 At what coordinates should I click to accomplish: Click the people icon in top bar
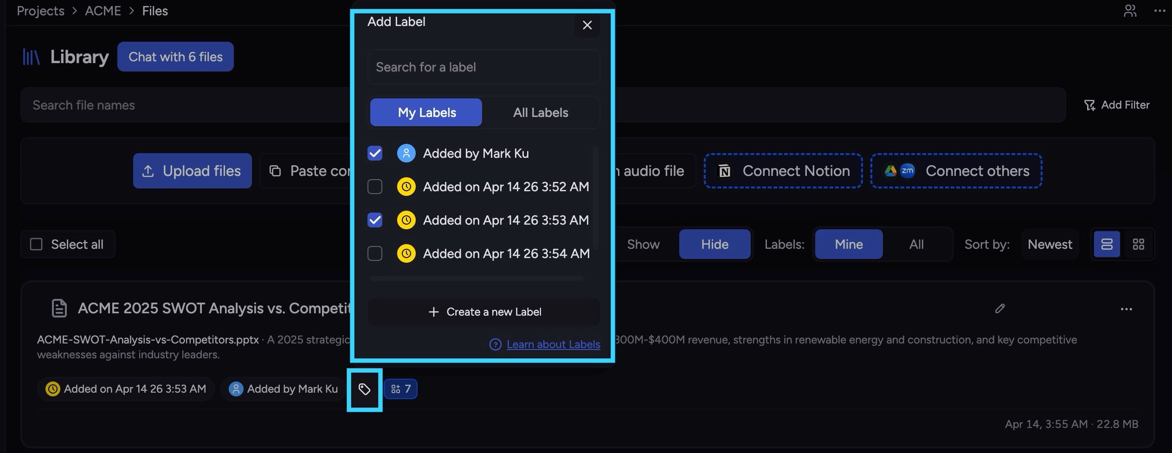(x=1130, y=11)
